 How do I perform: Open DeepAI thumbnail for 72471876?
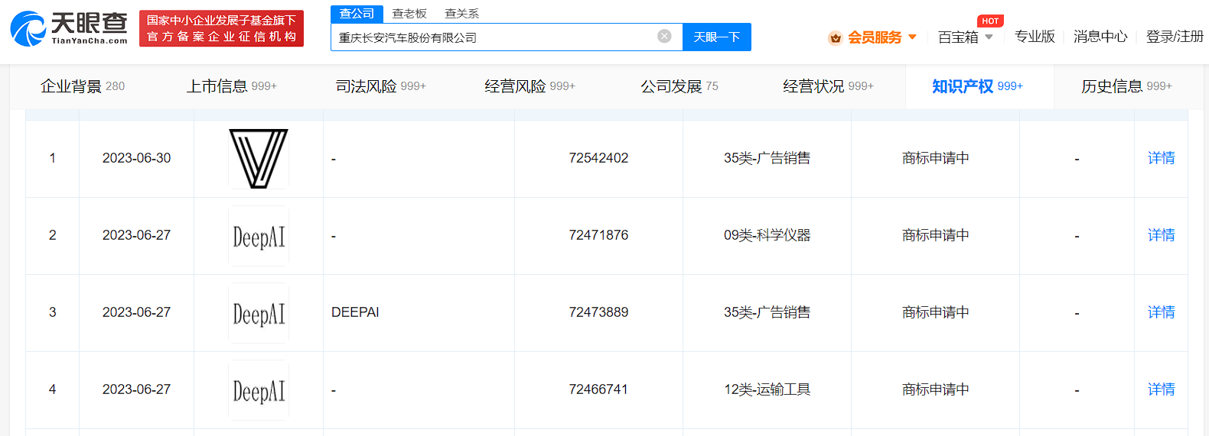click(x=259, y=236)
